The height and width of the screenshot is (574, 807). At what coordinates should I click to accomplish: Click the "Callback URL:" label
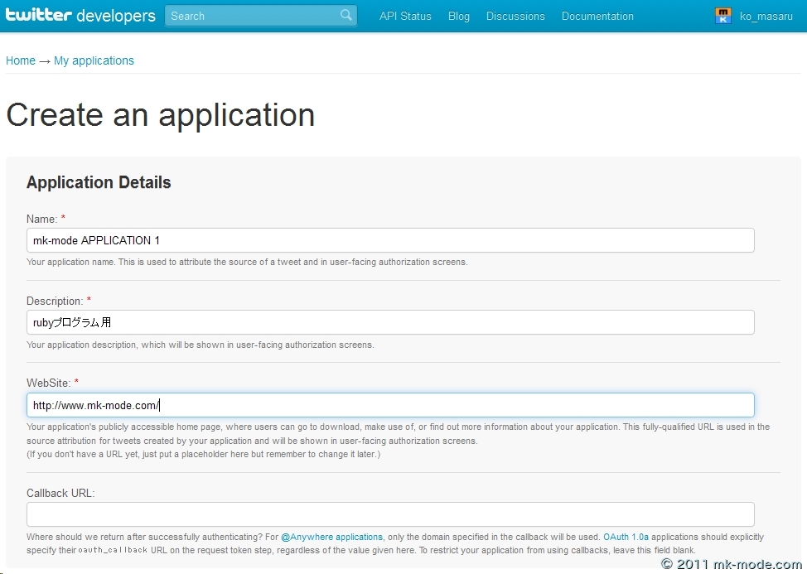click(60, 493)
